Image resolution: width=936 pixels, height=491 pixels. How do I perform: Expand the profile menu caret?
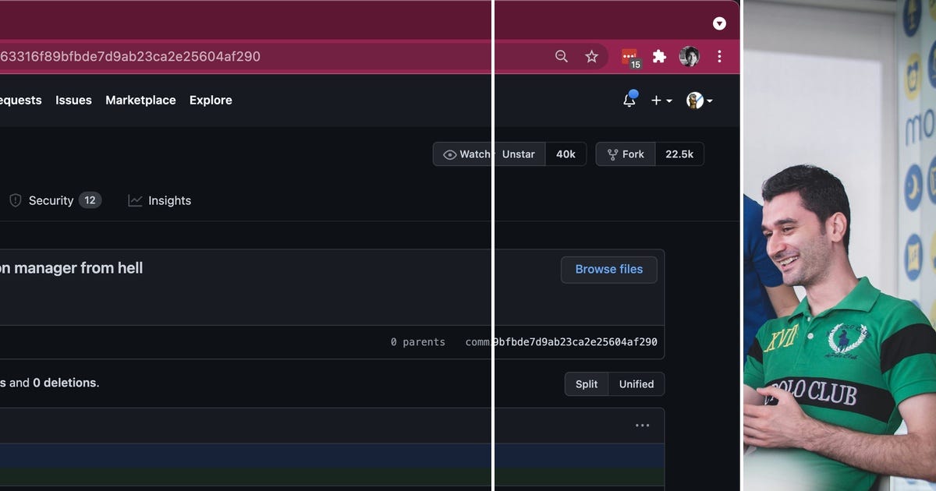[708, 100]
